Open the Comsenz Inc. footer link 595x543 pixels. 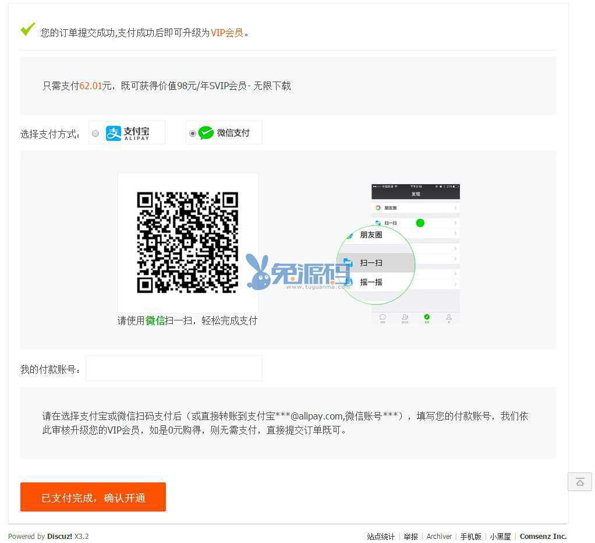point(543,536)
